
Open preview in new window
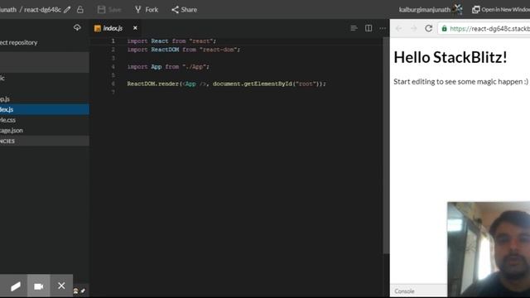(x=500, y=9)
